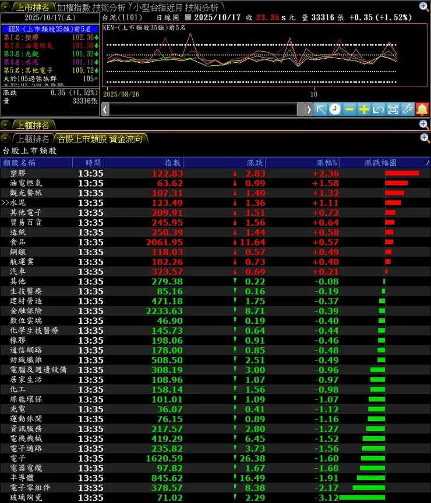
Task: Select 第4名:水泥 ranking row
Action: pyautogui.click(x=50, y=62)
